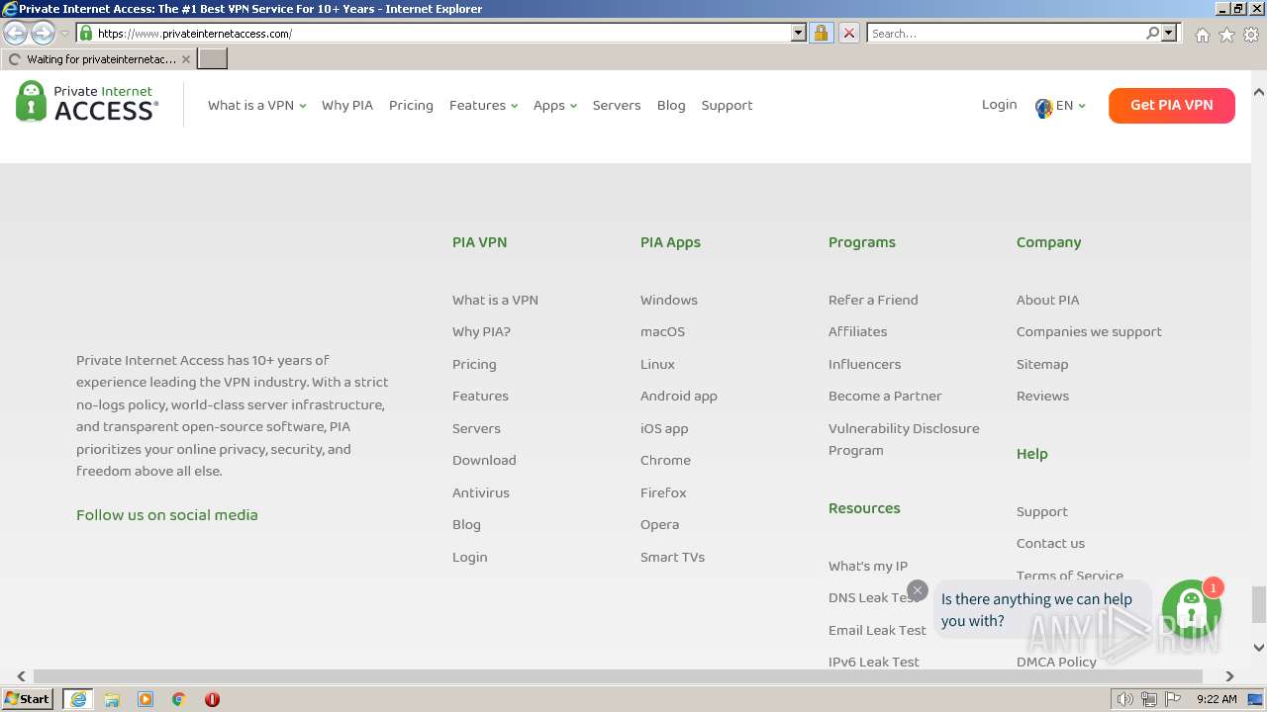The height and width of the screenshot is (712, 1267).
Task: Open Sitemap footer link
Action: [x=1042, y=364]
